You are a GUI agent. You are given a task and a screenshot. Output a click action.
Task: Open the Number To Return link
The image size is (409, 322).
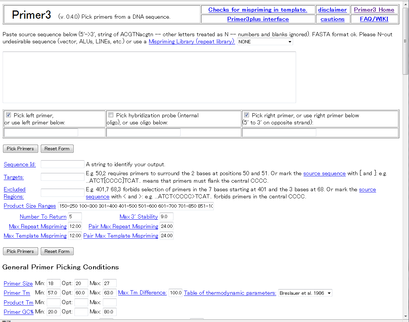43,217
